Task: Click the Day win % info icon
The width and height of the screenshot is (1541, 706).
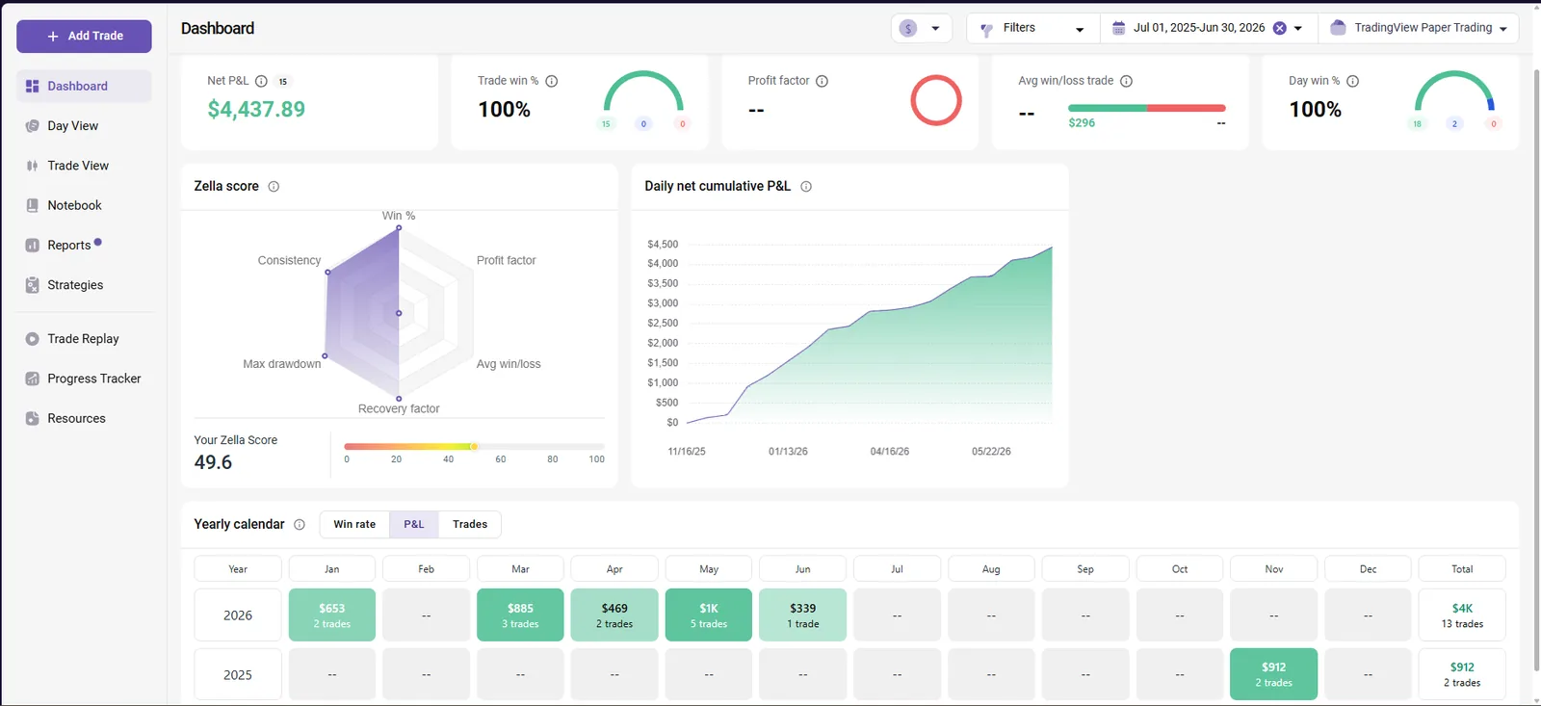Action: click(1353, 81)
